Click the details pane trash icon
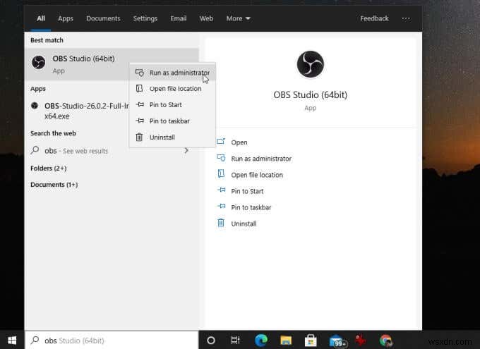480x349 pixels. point(221,223)
